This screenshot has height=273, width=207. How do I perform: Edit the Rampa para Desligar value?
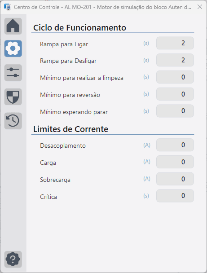click(x=175, y=60)
